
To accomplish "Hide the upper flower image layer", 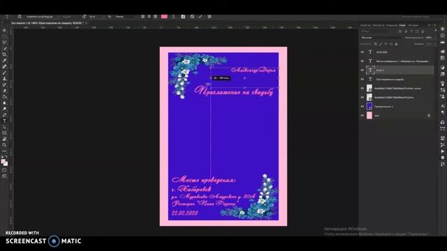I will (362, 89).
